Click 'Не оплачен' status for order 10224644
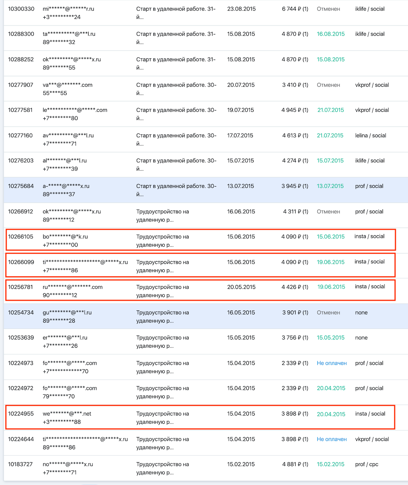408x485 pixels. [x=332, y=439]
